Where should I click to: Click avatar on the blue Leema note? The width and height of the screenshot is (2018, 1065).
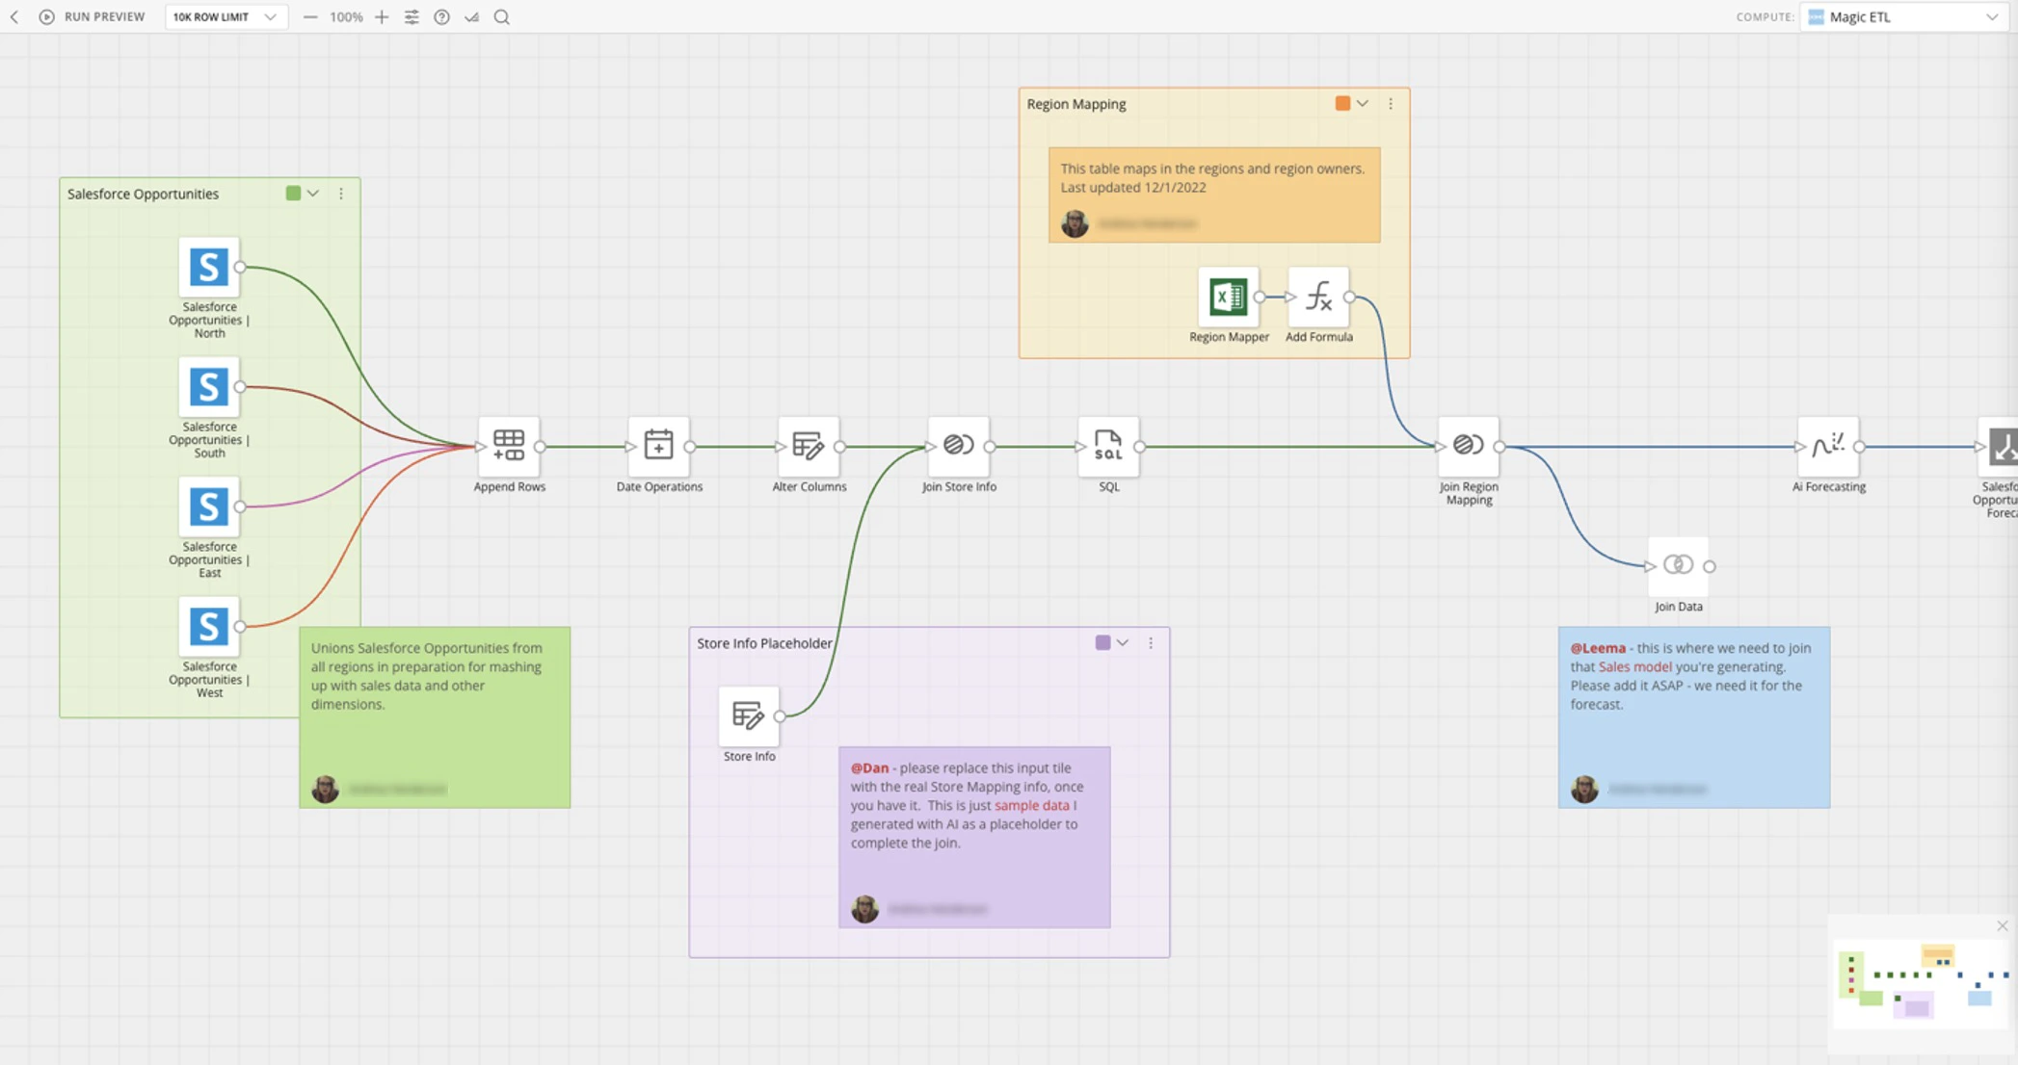(x=1584, y=790)
